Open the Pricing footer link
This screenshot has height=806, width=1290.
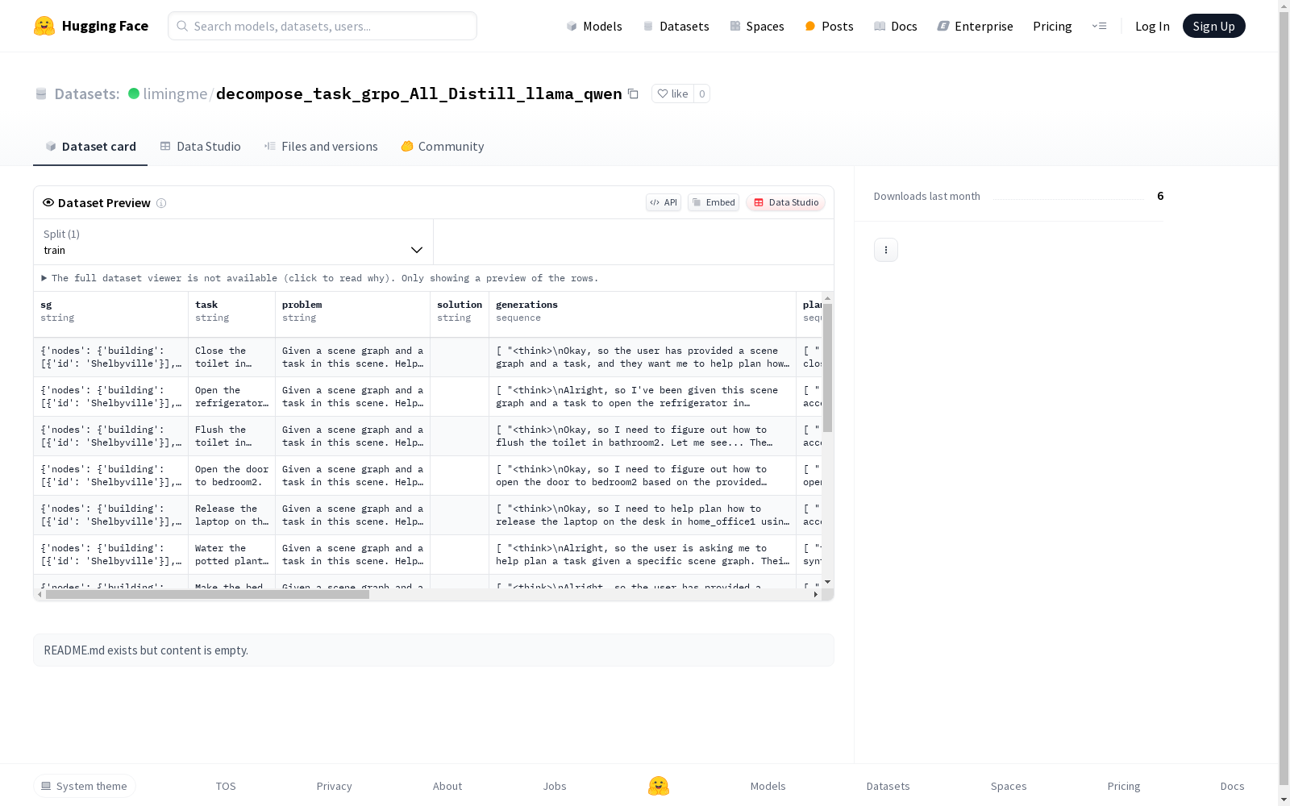click(1124, 786)
